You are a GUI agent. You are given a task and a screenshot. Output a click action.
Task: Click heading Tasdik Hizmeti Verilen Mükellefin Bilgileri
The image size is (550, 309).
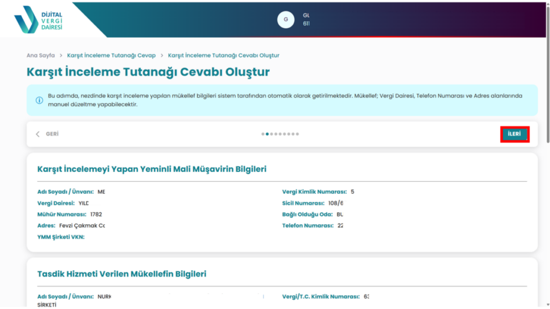tap(122, 274)
